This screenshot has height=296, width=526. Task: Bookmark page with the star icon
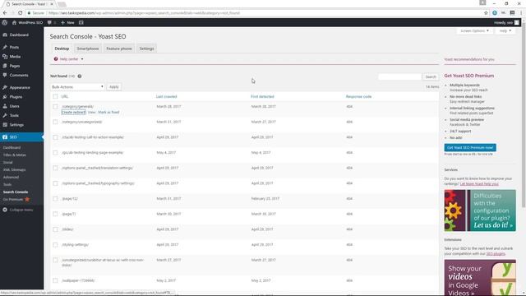click(486, 13)
